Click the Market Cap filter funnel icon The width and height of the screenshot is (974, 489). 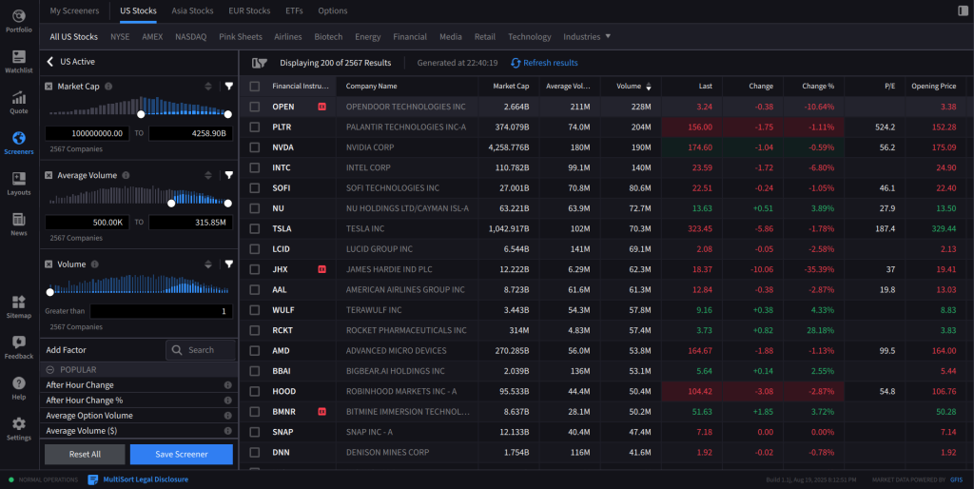click(228, 87)
